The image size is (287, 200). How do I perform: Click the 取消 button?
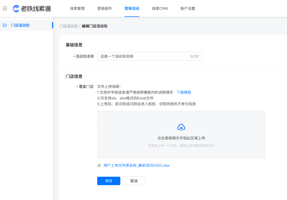pos(134,181)
